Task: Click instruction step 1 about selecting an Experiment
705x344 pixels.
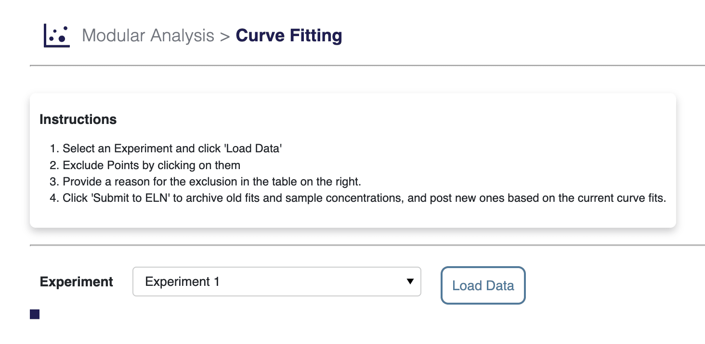Action: click(172, 149)
